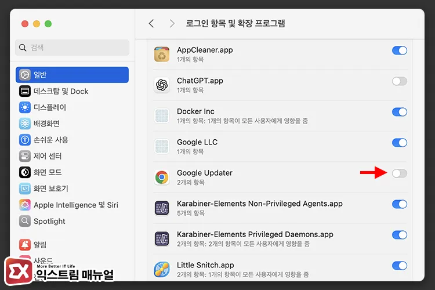Open 알림 settings
The image size is (435, 290).
click(72, 245)
